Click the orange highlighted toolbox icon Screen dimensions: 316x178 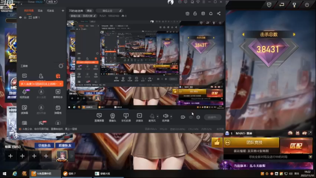(x=58, y=76)
